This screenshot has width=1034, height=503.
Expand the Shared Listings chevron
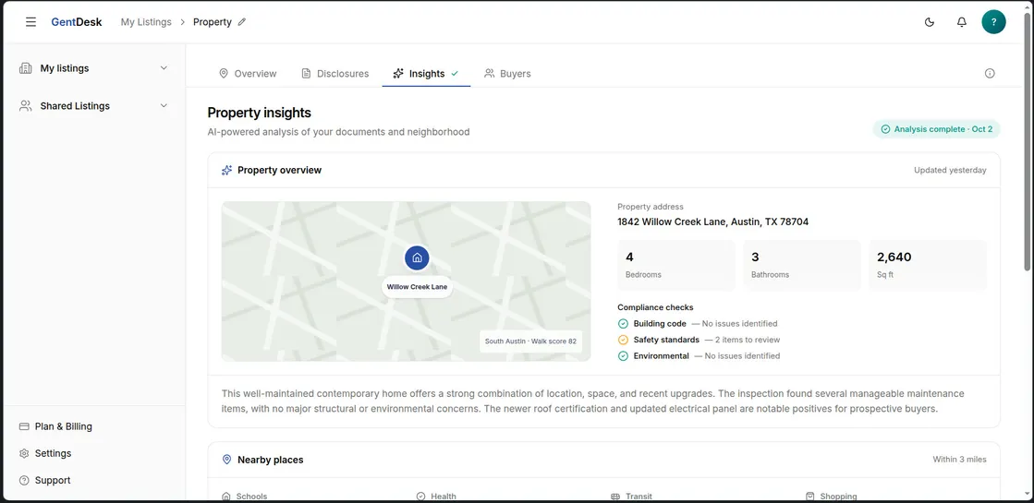[x=164, y=105]
